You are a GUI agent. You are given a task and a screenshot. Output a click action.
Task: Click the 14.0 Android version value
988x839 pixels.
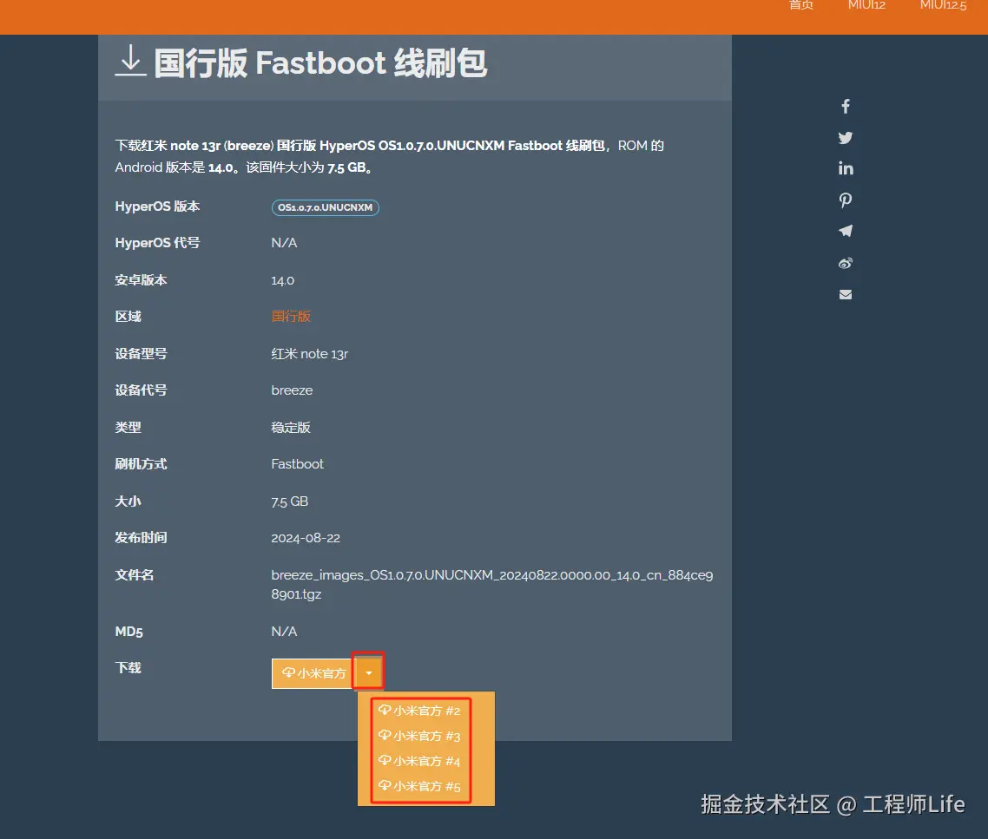(283, 280)
